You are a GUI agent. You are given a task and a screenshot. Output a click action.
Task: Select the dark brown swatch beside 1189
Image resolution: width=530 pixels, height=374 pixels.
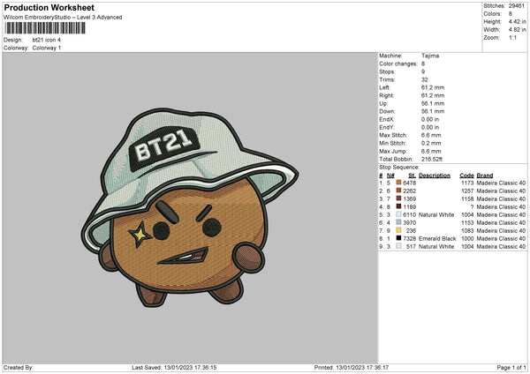[398, 206]
